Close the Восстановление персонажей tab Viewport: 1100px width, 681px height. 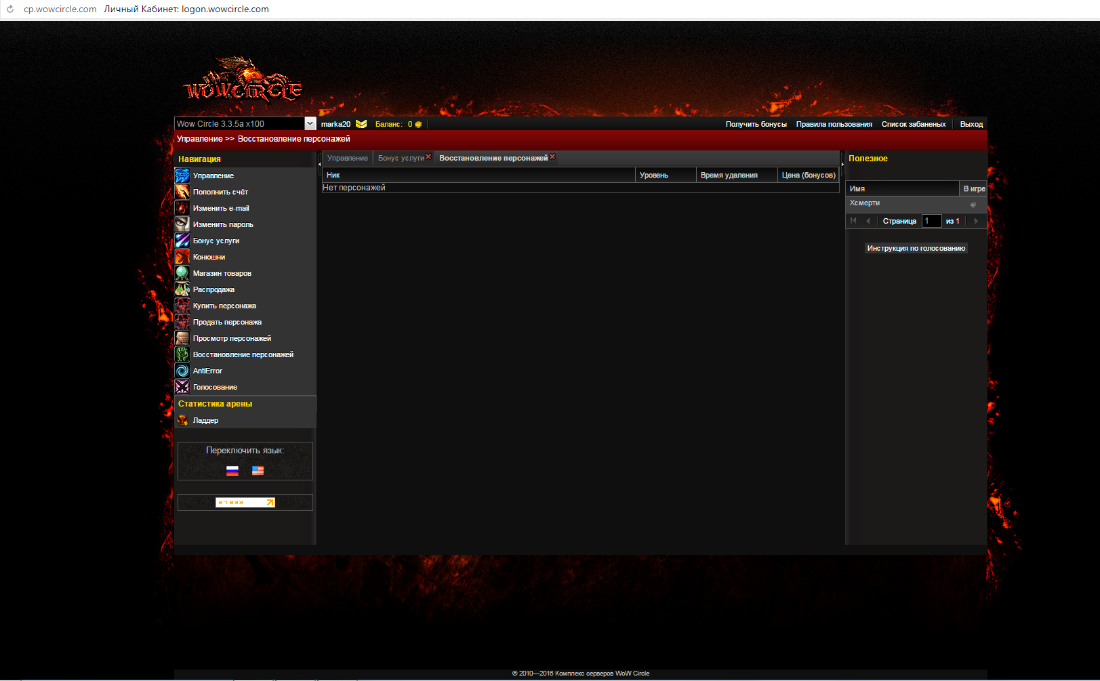tap(552, 157)
